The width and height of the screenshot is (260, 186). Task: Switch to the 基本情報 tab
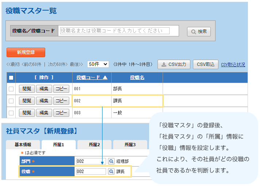coord(23,145)
